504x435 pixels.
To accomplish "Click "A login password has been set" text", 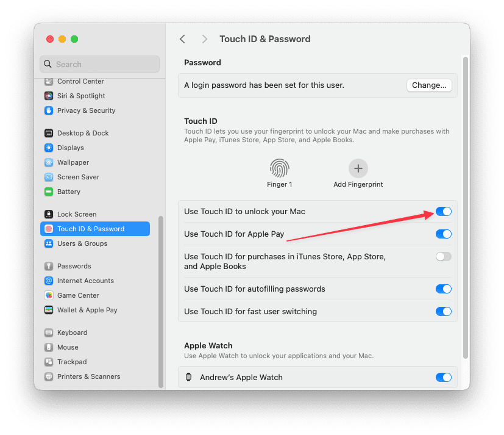I will coord(264,85).
